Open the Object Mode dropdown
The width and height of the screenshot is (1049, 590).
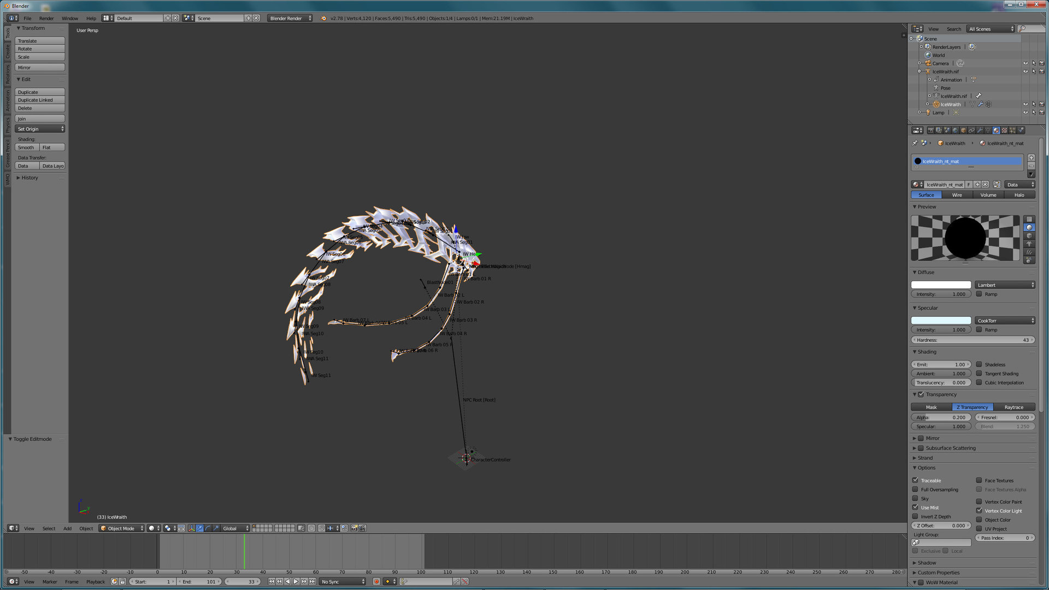coord(122,528)
